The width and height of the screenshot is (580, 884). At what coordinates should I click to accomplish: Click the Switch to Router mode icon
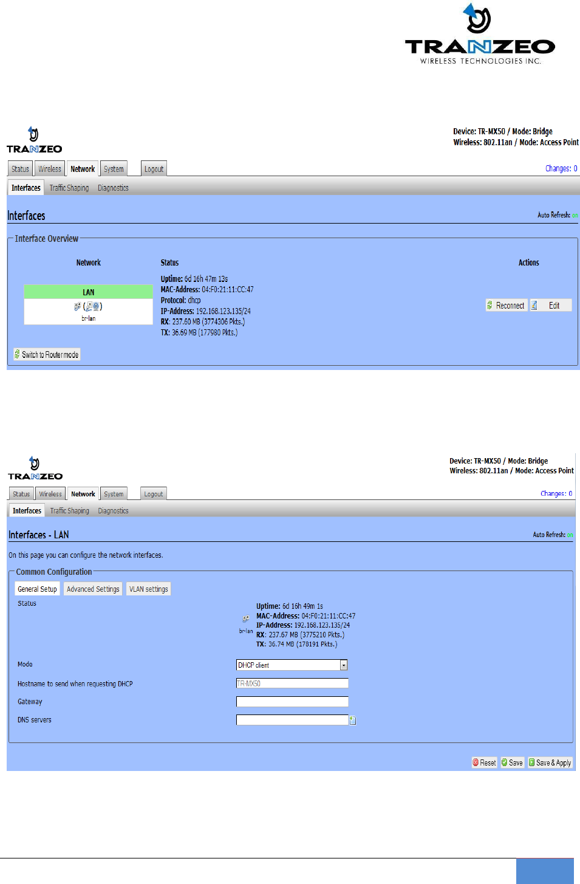coord(17,354)
